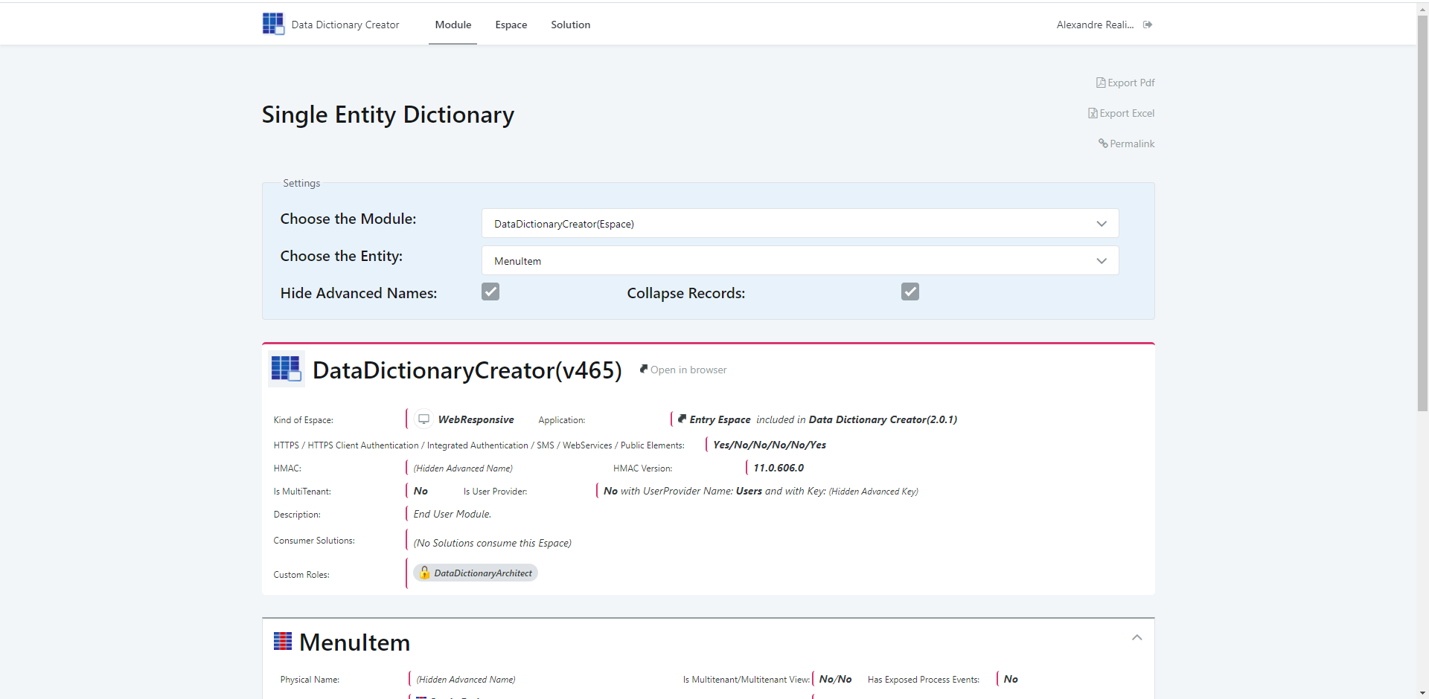Viewport: 1429px width, 699px height.
Task: Click the lock icon on DataDictionaryArchitect role
Action: click(x=423, y=573)
